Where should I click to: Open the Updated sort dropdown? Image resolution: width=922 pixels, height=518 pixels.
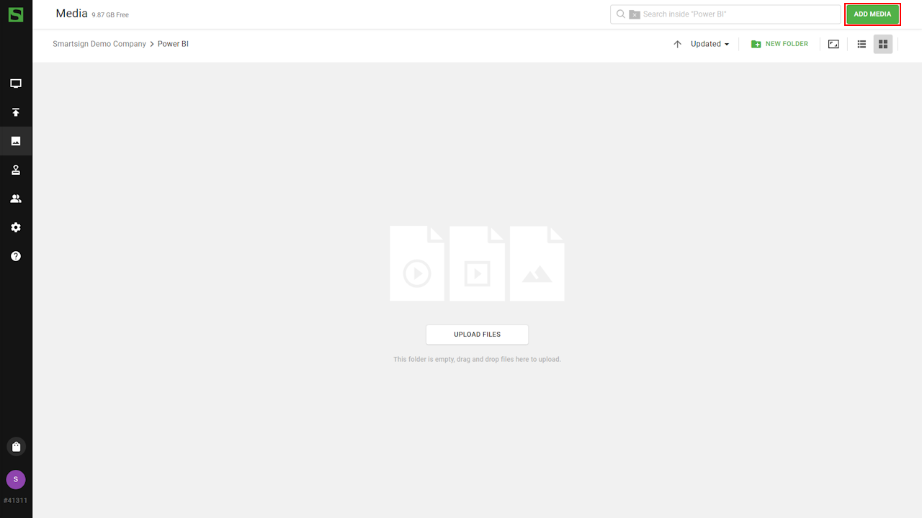pyautogui.click(x=710, y=44)
